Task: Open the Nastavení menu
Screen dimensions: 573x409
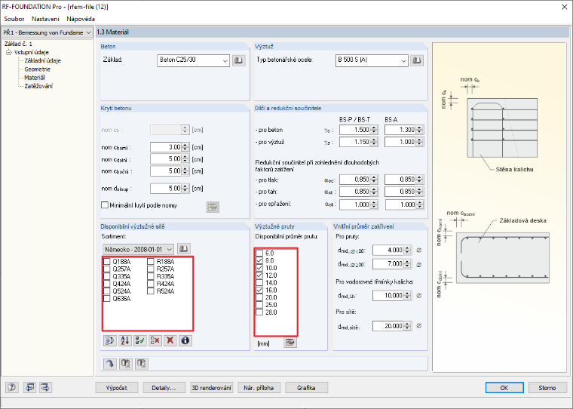Action: coord(45,19)
